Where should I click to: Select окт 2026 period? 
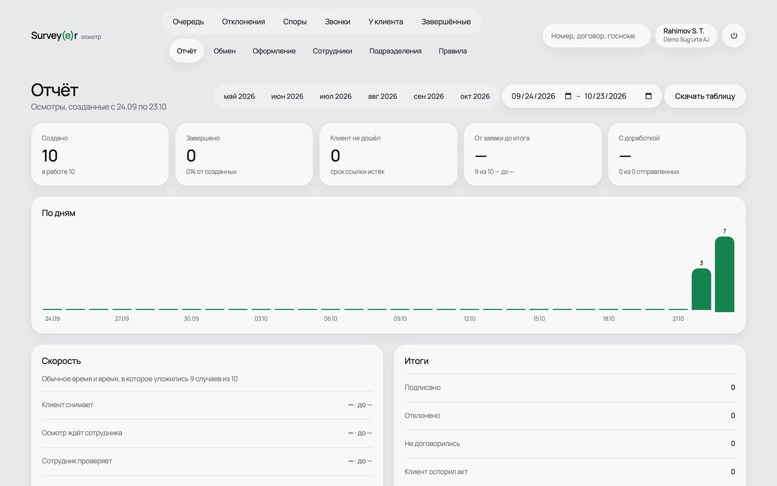pyautogui.click(x=475, y=96)
